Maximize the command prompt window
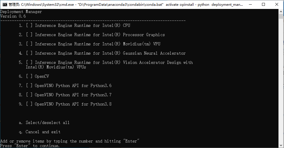 (x=263, y=5)
